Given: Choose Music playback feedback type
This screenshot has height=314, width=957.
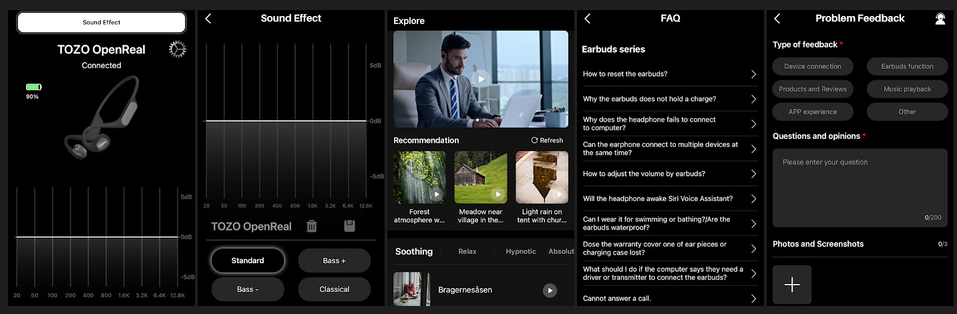Looking at the screenshot, I should [x=907, y=89].
